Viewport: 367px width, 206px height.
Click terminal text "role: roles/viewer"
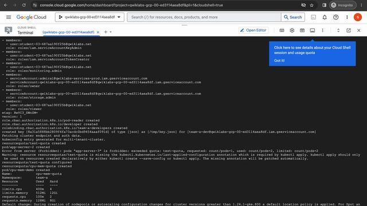(24, 109)
